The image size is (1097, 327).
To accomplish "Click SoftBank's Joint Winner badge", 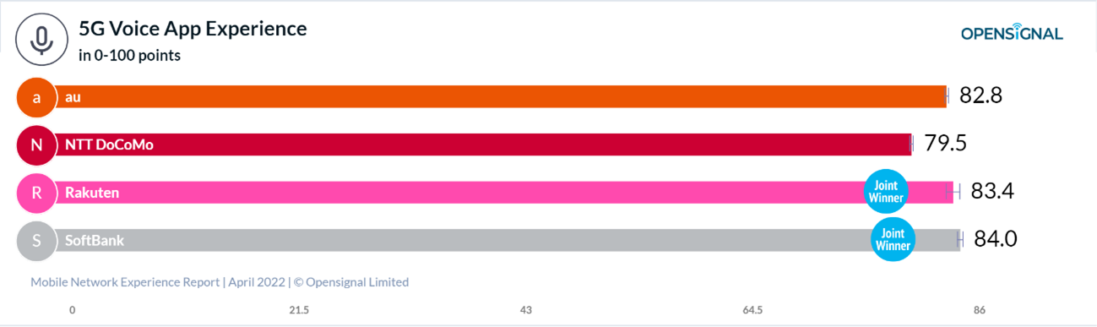I will click(893, 239).
